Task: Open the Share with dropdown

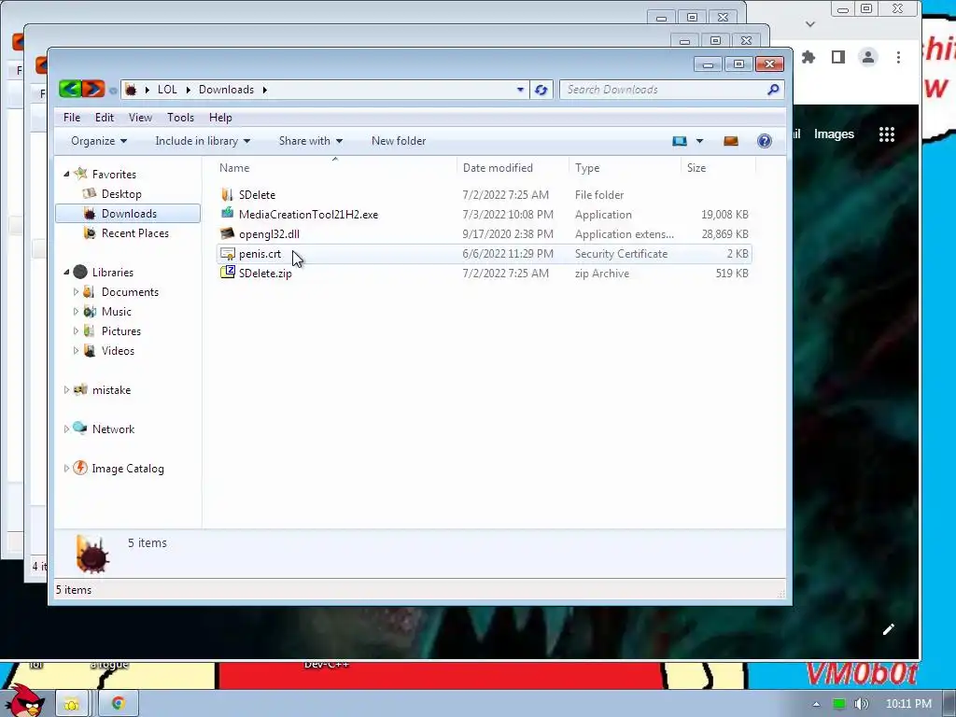Action: 310,141
